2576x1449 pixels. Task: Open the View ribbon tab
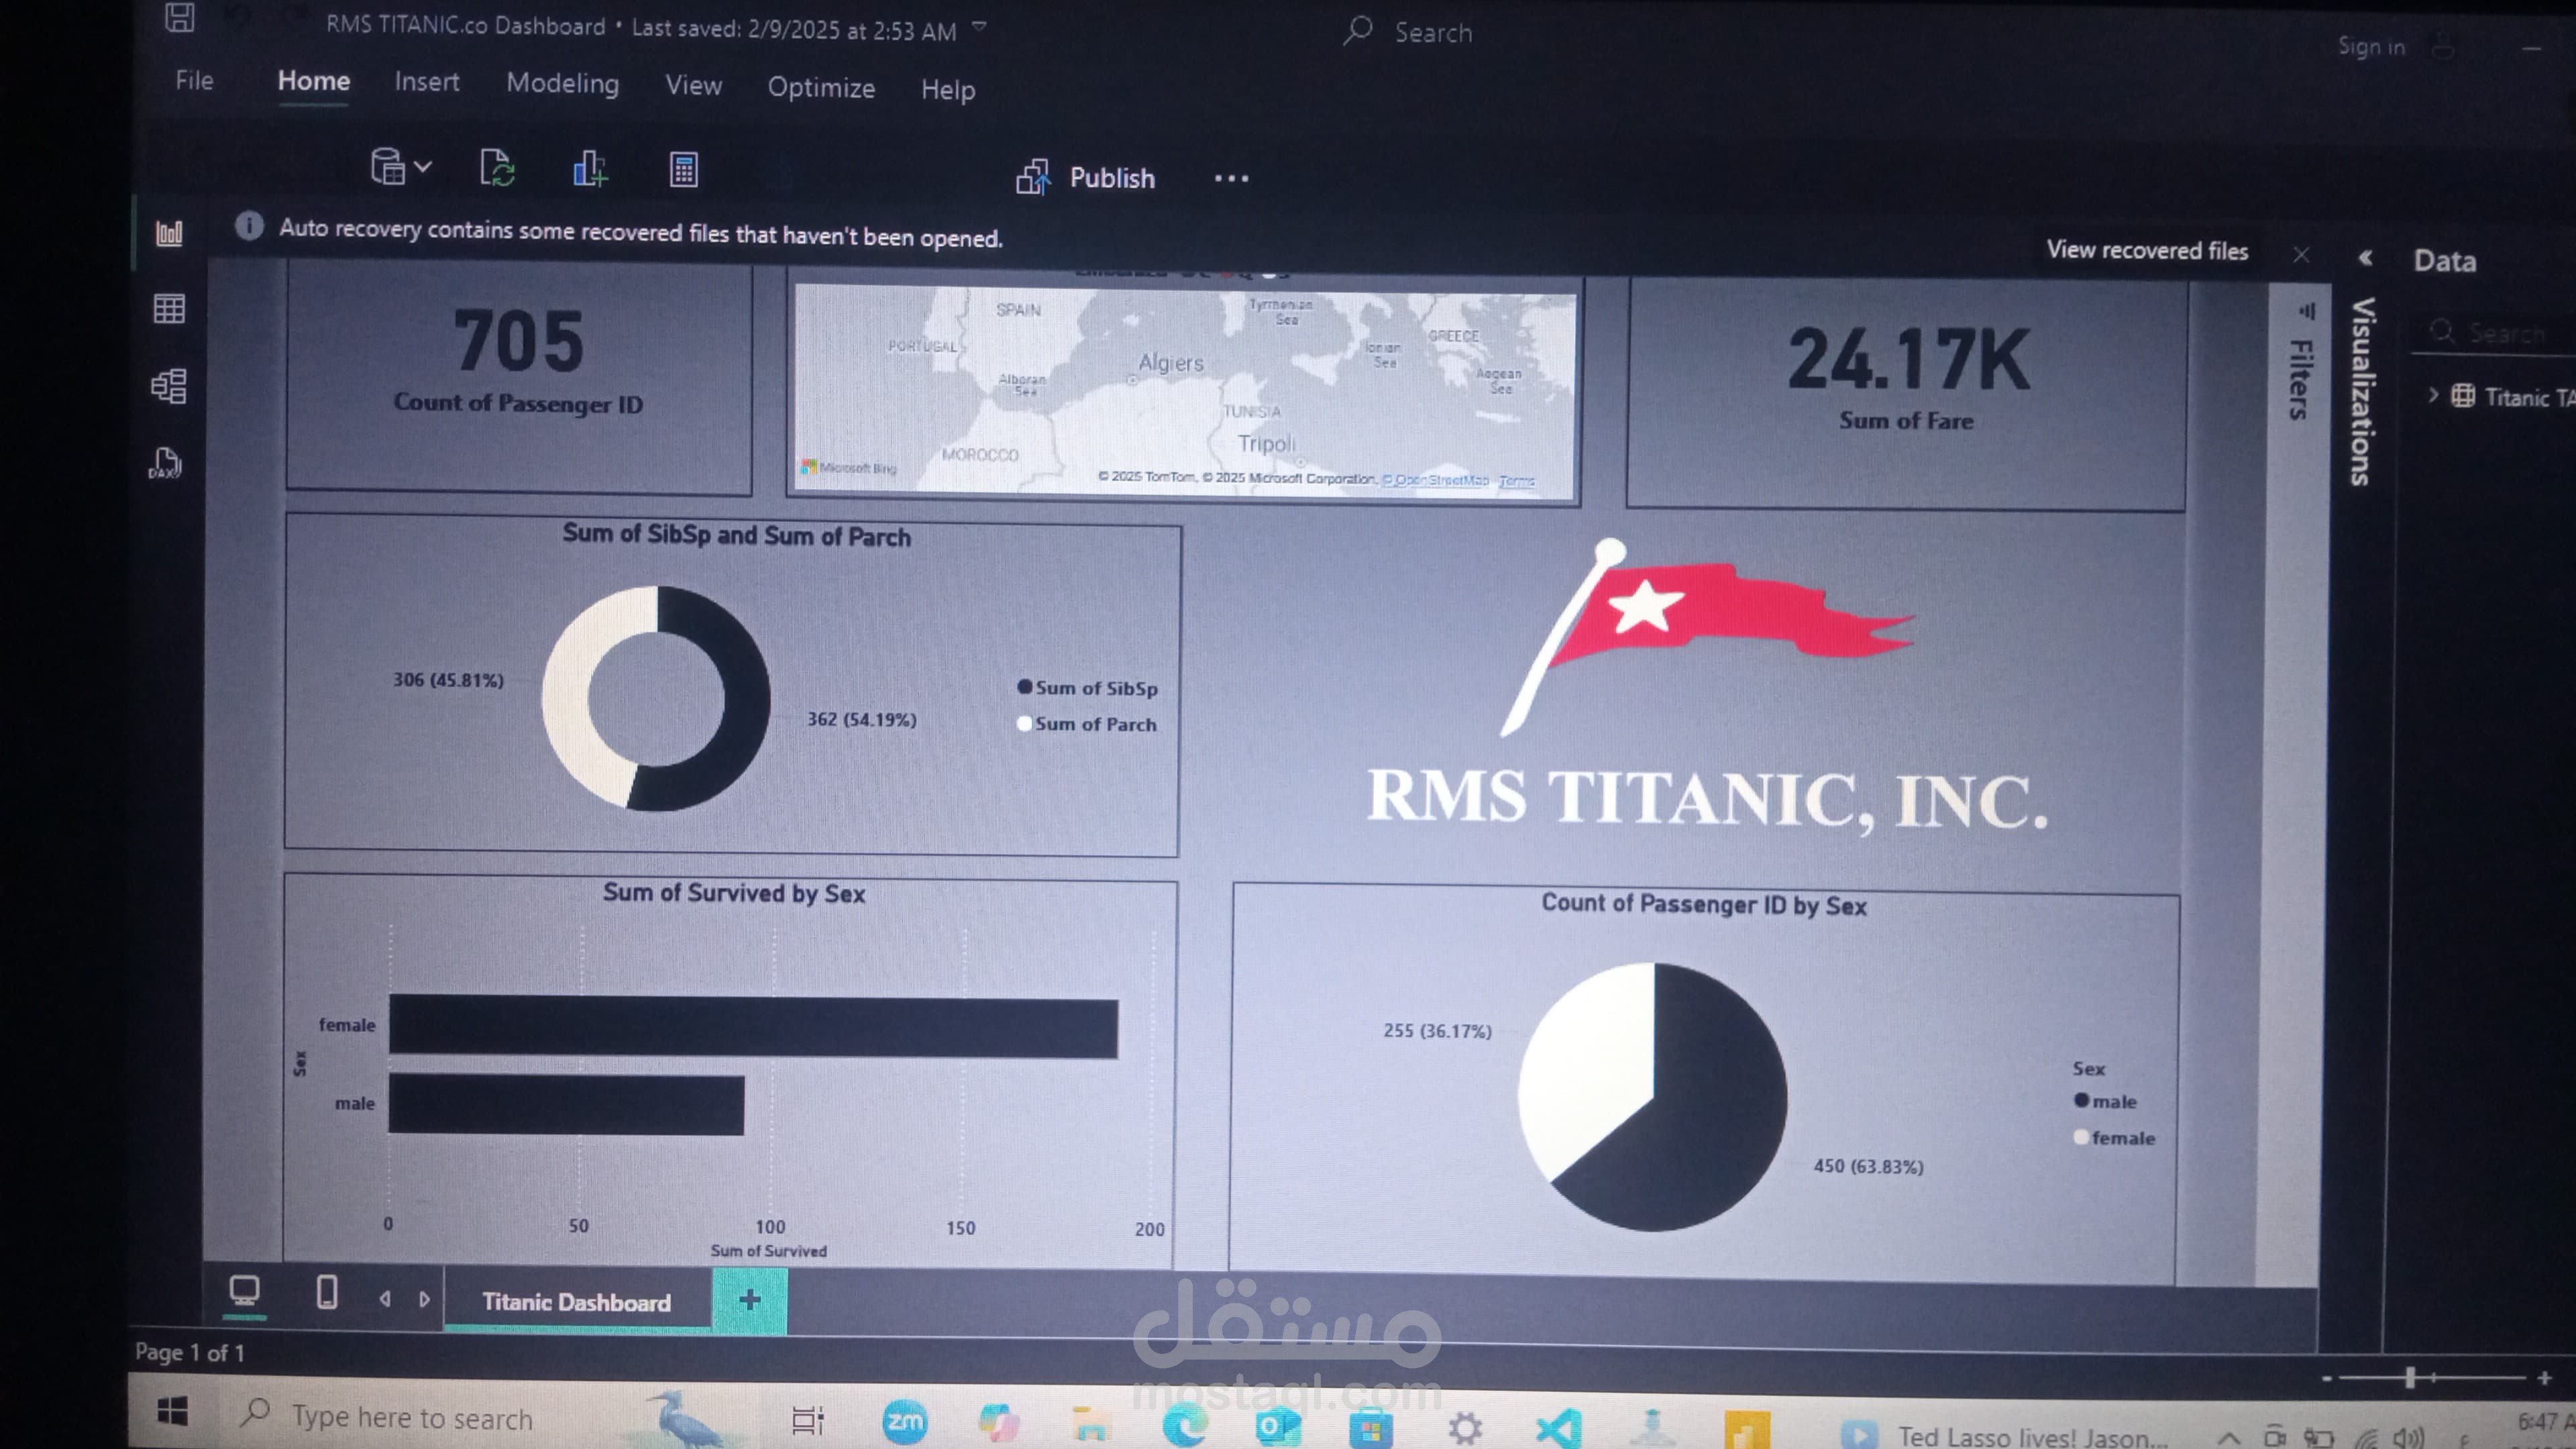694,86
